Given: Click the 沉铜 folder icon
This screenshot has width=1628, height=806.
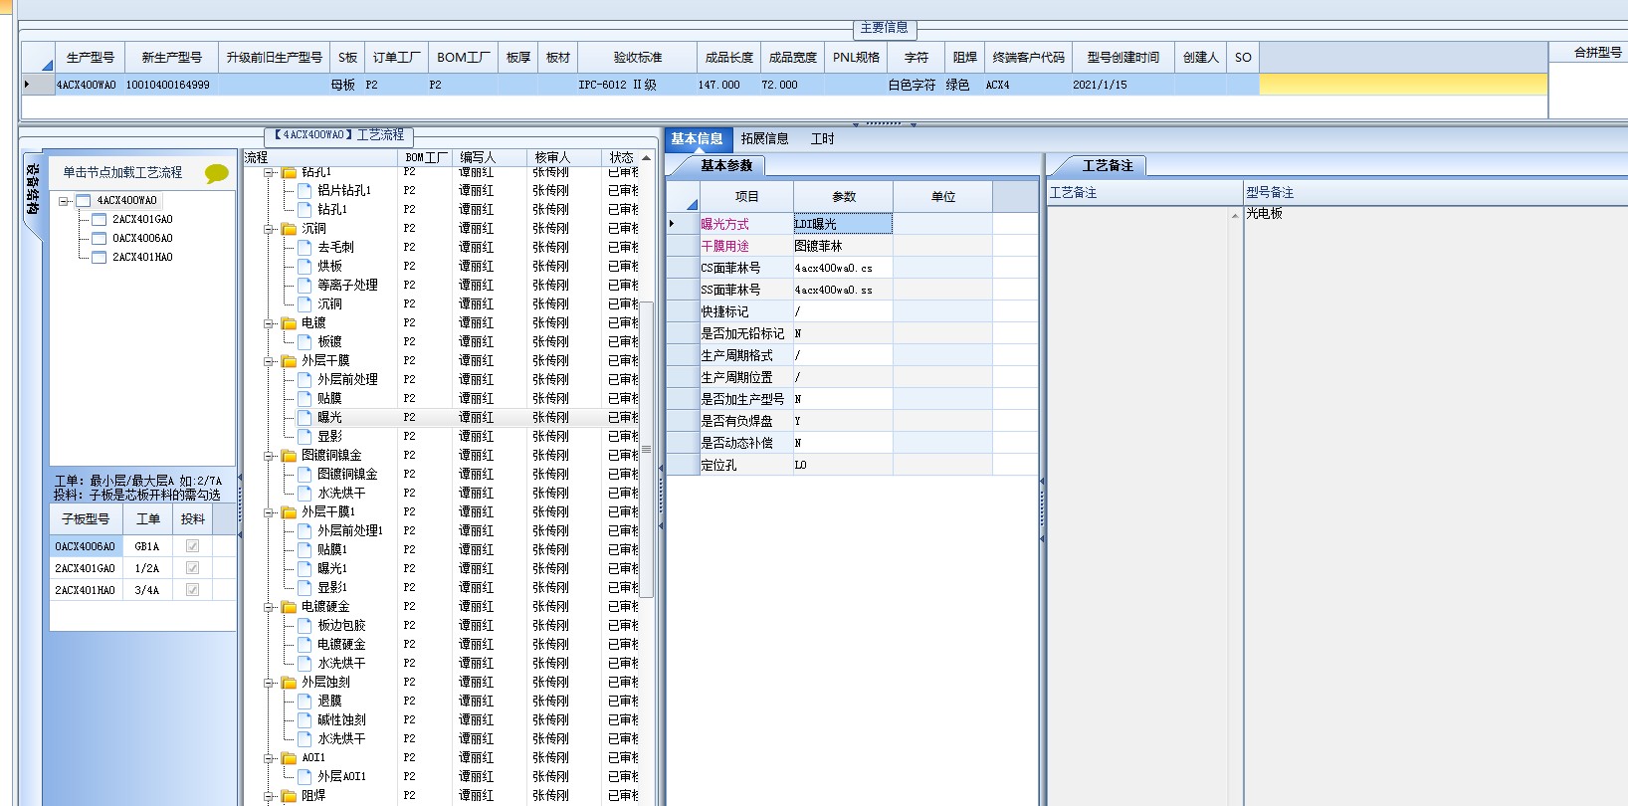Looking at the screenshot, I should pos(290,229).
